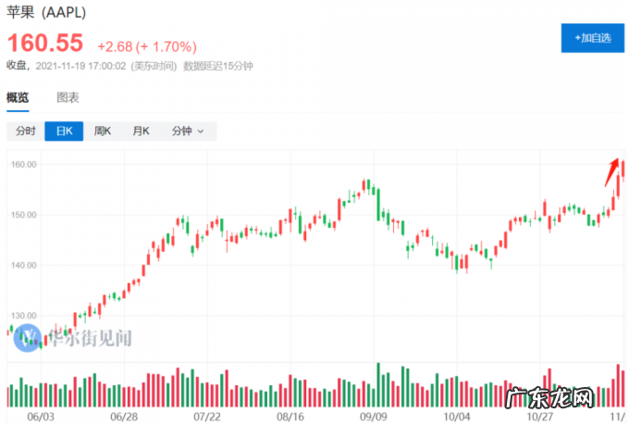Click the 130.00 price axis label
The width and height of the screenshot is (629, 425).
[x=22, y=316]
